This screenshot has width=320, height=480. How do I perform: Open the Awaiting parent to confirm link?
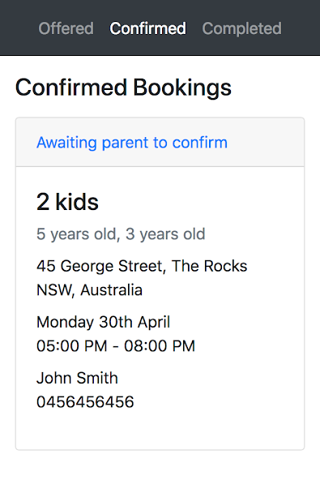(132, 143)
